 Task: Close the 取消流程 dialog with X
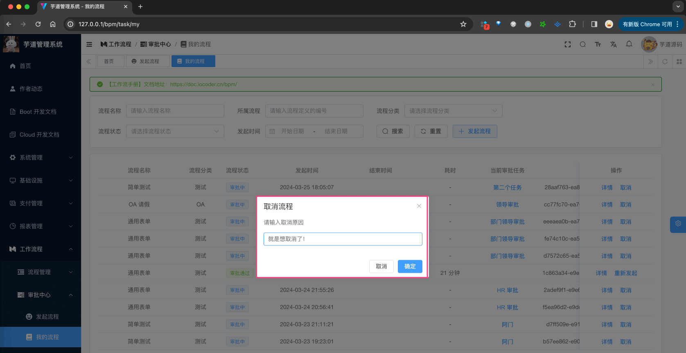click(x=419, y=206)
